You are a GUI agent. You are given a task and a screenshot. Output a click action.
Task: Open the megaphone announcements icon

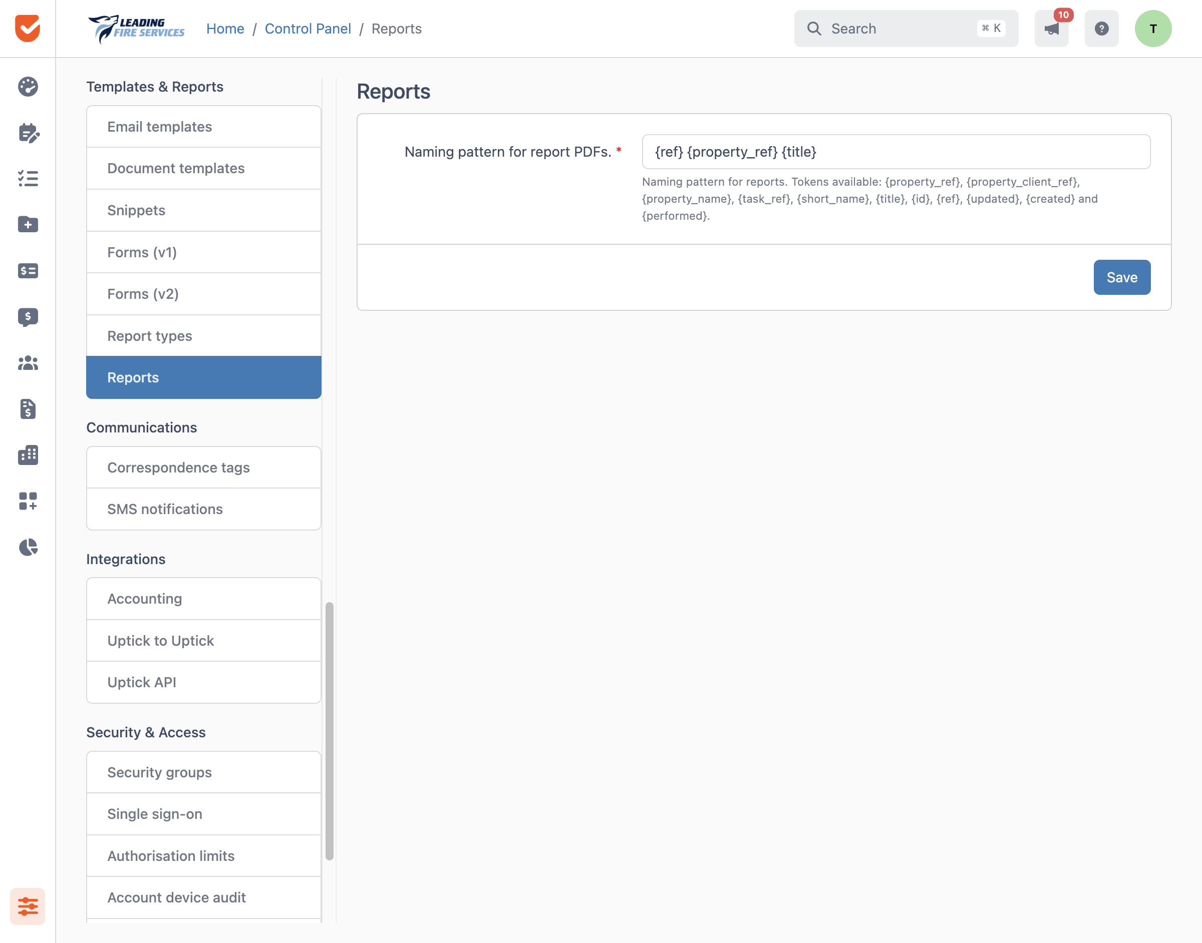click(x=1052, y=29)
